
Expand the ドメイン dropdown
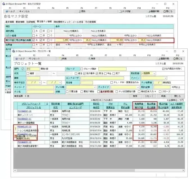point(166,78)
